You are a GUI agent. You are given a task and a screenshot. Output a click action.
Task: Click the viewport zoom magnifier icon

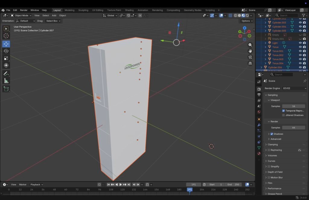point(250,45)
